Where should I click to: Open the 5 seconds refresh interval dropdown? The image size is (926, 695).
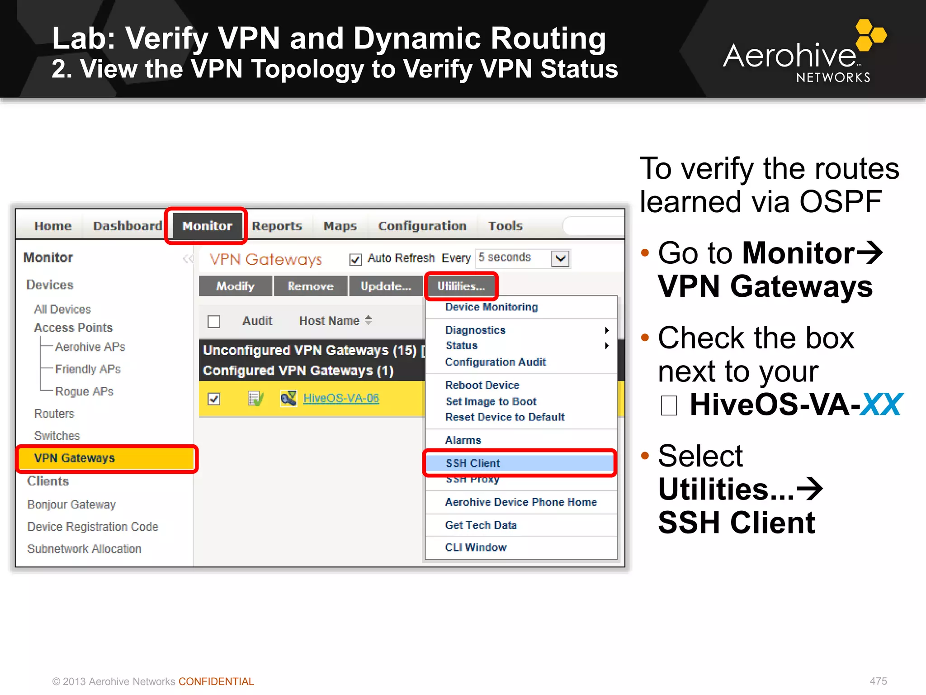[x=560, y=258]
